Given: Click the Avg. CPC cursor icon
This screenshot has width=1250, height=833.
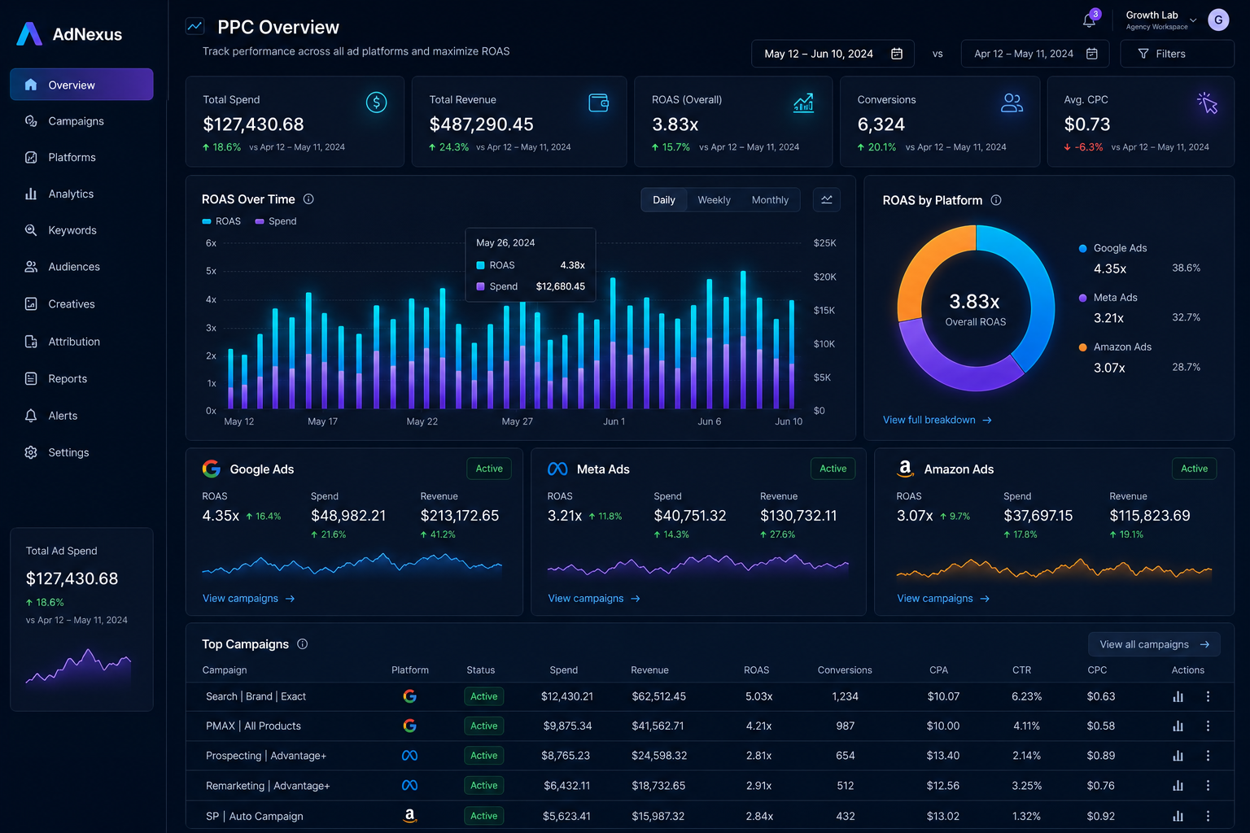Looking at the screenshot, I should click(x=1207, y=102).
